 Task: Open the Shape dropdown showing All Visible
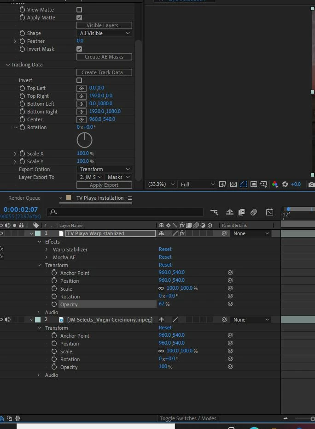pos(105,33)
